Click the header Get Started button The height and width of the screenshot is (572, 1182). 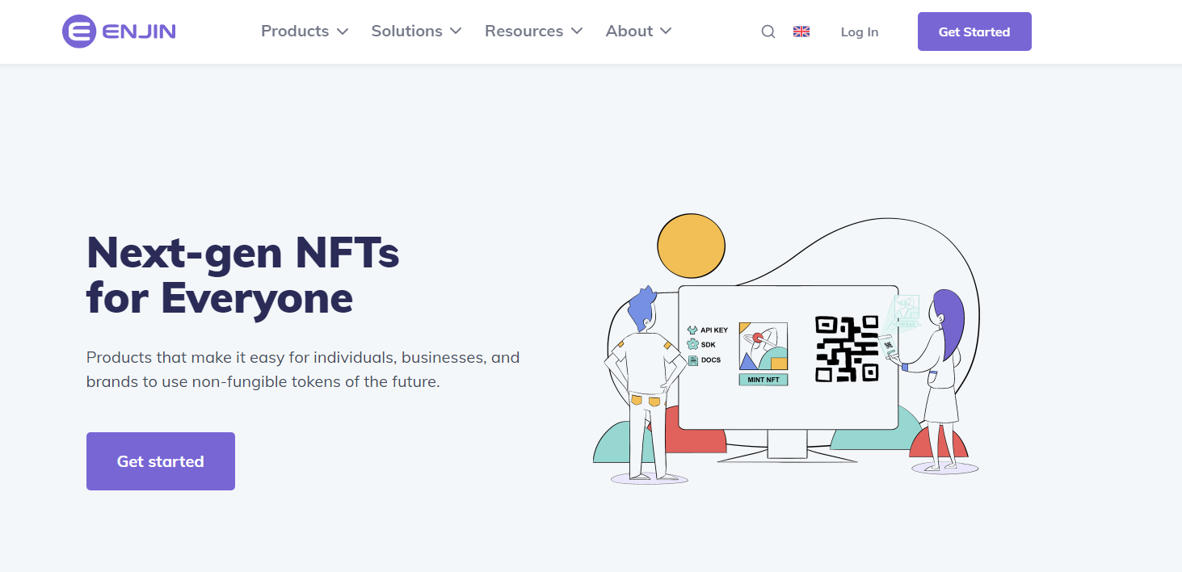(974, 32)
